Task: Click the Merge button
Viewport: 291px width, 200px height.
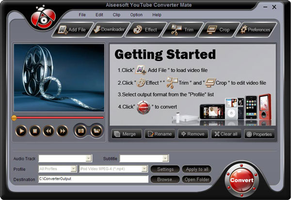Action: click(x=127, y=134)
